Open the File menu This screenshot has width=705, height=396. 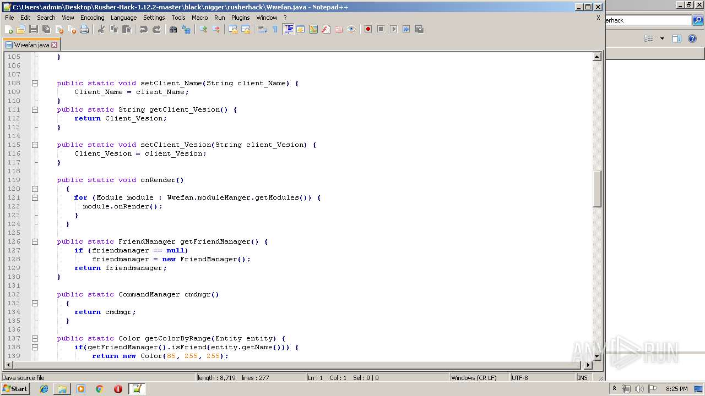9,18
